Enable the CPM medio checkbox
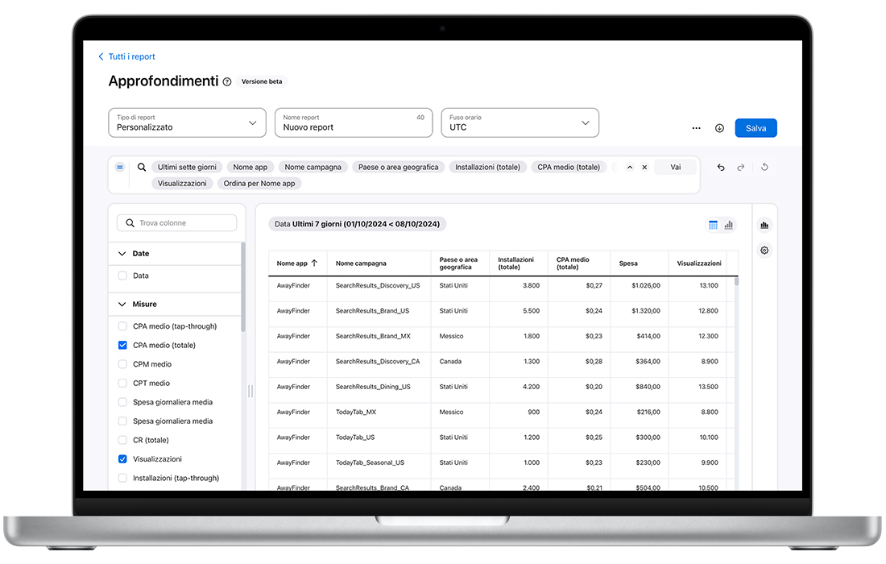 click(122, 364)
